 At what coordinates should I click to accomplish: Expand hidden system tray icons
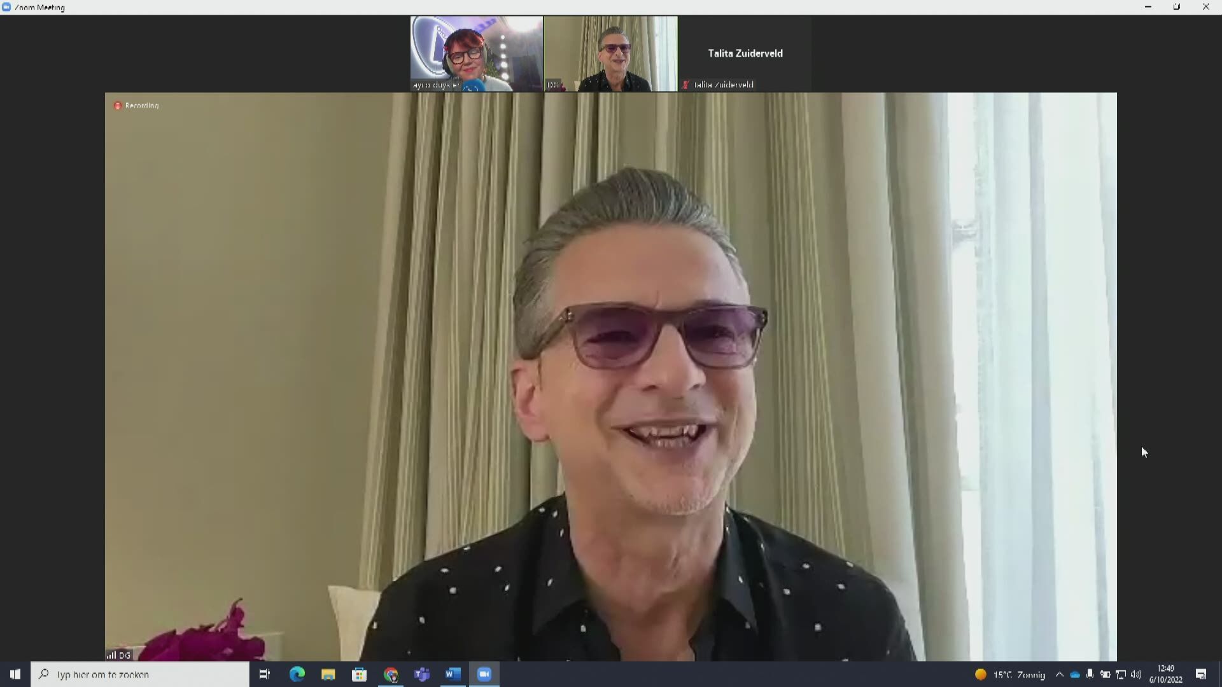coord(1060,674)
